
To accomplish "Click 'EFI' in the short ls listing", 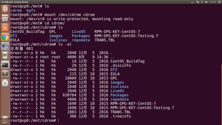I will pos(14,36).
